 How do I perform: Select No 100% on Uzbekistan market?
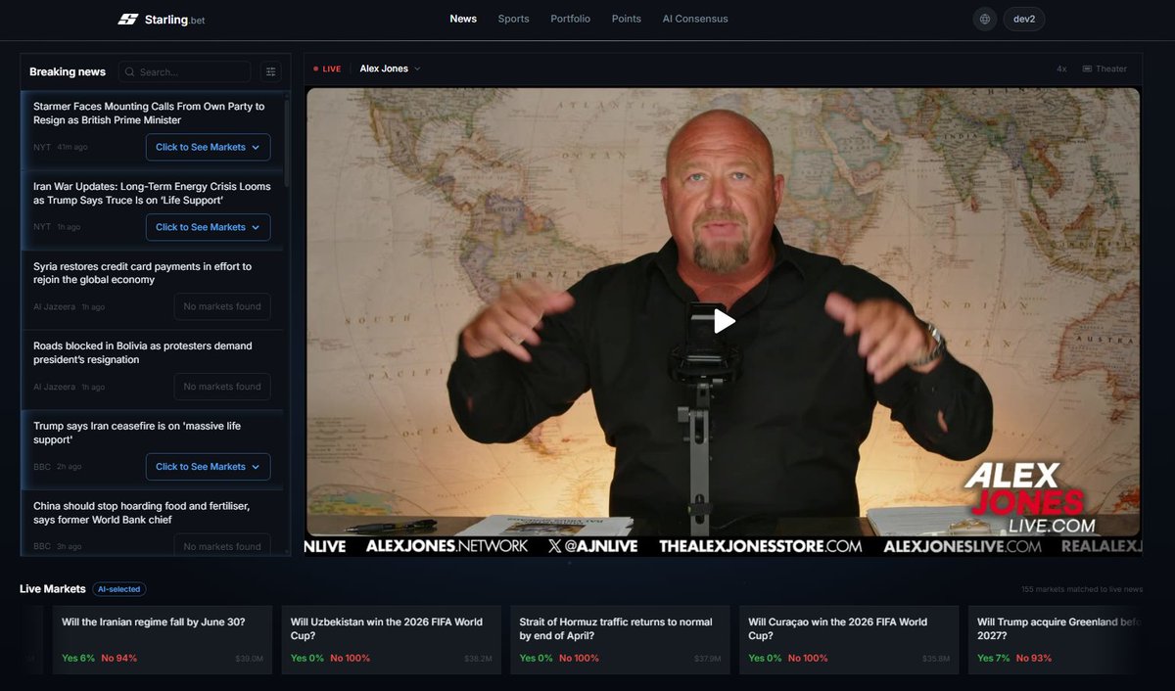(x=351, y=658)
